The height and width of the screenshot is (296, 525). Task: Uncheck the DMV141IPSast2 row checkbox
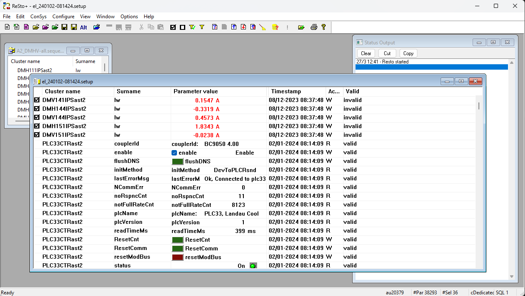(37, 100)
